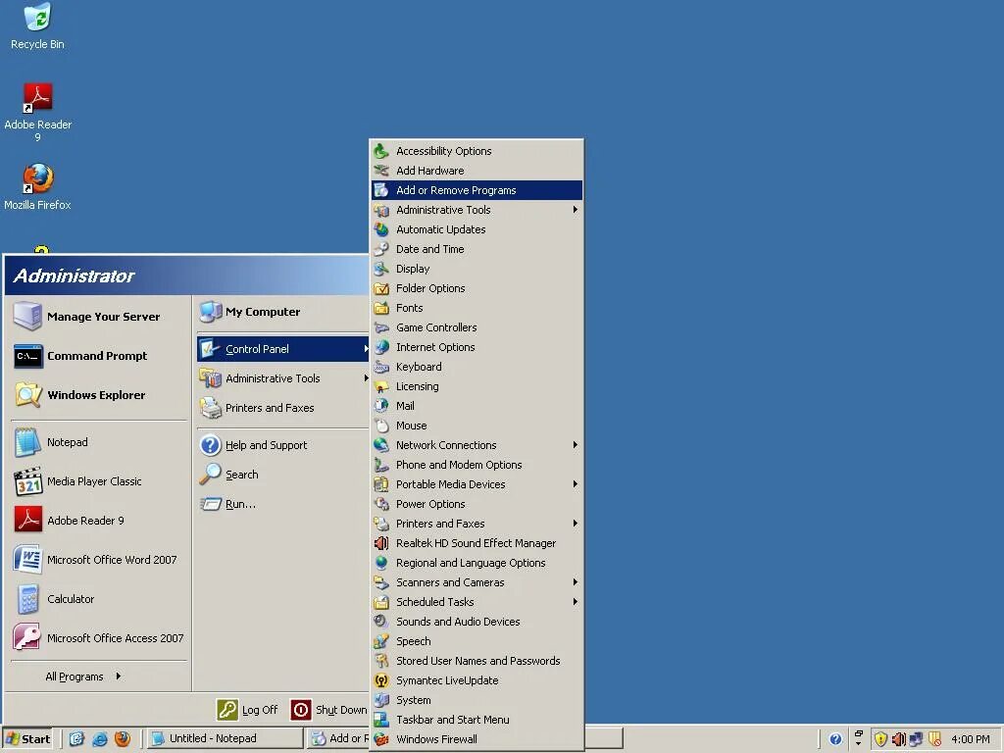Expand All Programs in Start menu
This screenshot has height=753, width=1004.
(83, 677)
